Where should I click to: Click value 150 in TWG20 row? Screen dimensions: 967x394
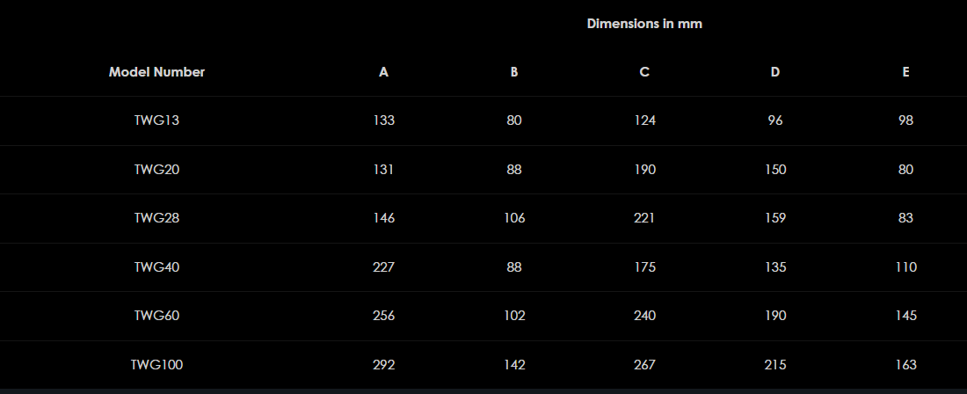click(774, 170)
